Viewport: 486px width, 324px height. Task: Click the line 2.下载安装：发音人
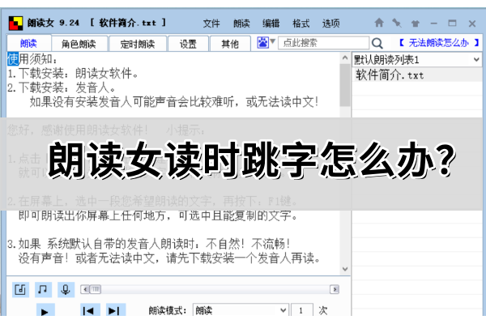pos(62,87)
